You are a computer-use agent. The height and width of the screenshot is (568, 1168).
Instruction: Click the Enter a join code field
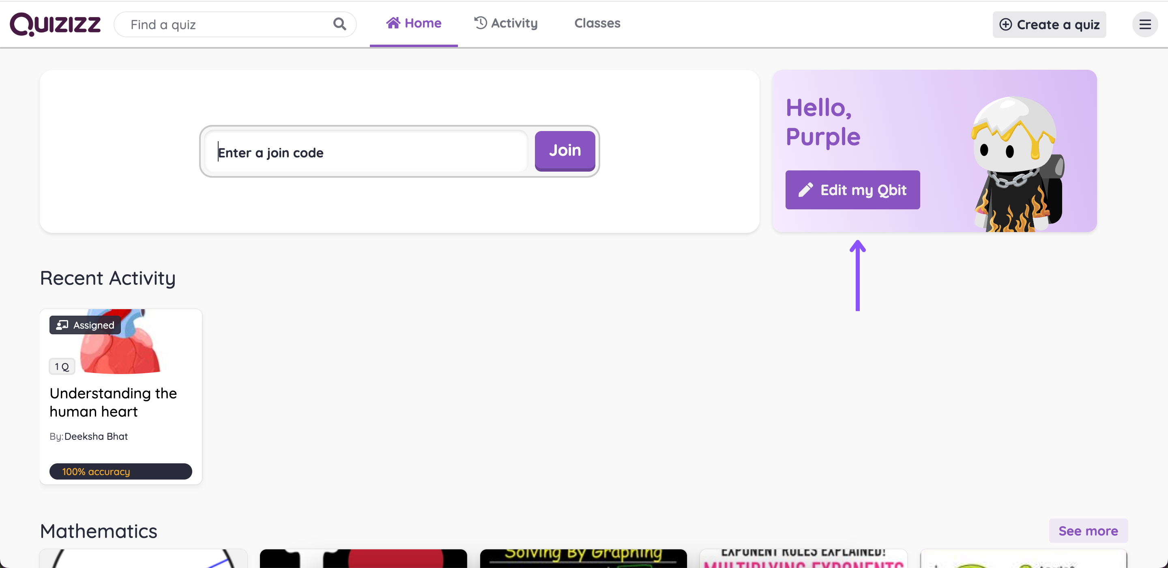coord(366,151)
